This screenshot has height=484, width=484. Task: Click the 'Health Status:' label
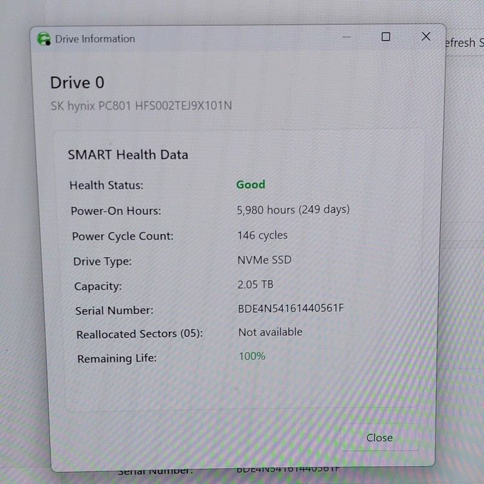pos(106,185)
